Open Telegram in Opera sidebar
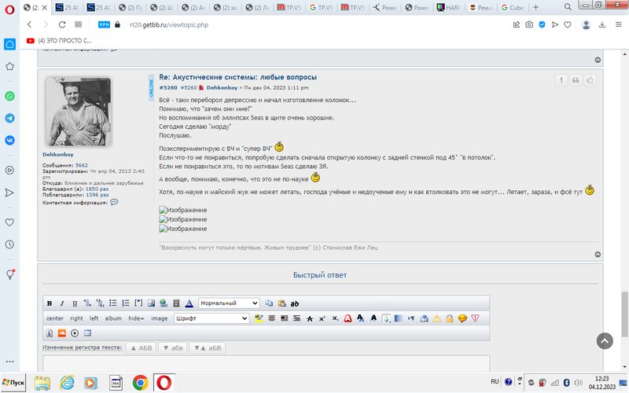The height and width of the screenshot is (393, 629). [9, 118]
